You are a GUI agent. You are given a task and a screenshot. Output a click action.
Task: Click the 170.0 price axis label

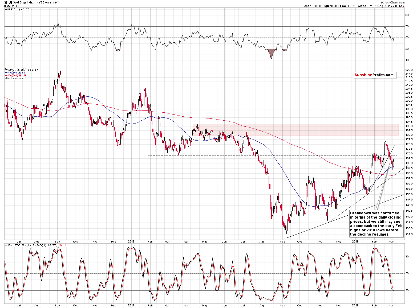(409, 154)
